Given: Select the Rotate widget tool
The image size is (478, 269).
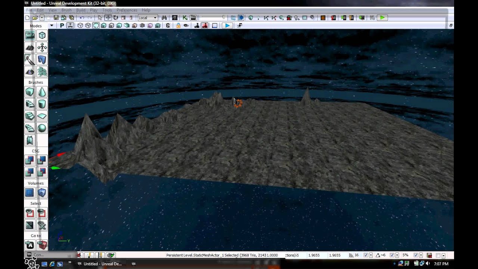Looking at the screenshot, I should (x=115, y=18).
